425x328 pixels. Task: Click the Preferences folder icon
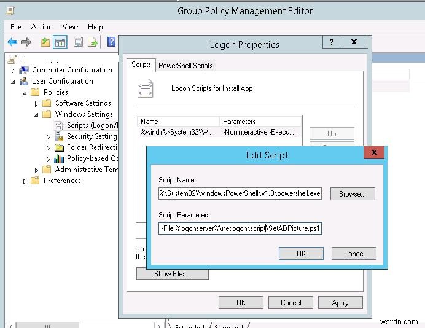point(35,181)
